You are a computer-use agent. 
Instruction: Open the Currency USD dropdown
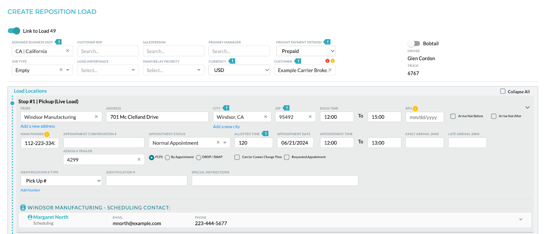[239, 70]
